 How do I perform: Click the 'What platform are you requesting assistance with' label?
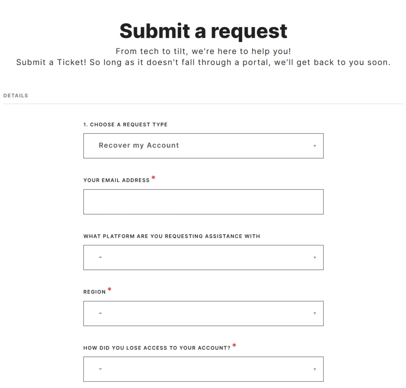coord(172,236)
